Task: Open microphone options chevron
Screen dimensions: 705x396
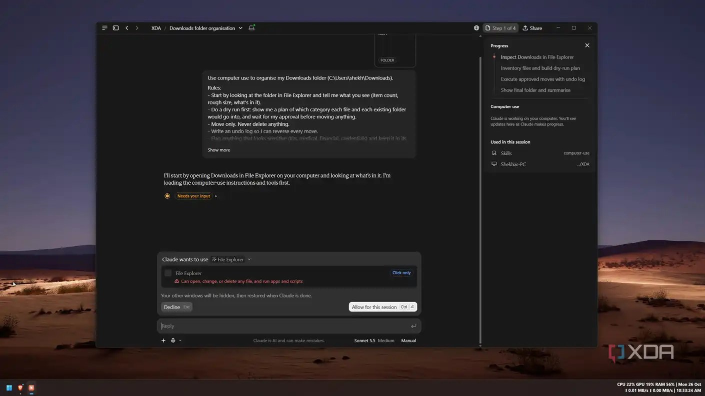Action: (180, 341)
